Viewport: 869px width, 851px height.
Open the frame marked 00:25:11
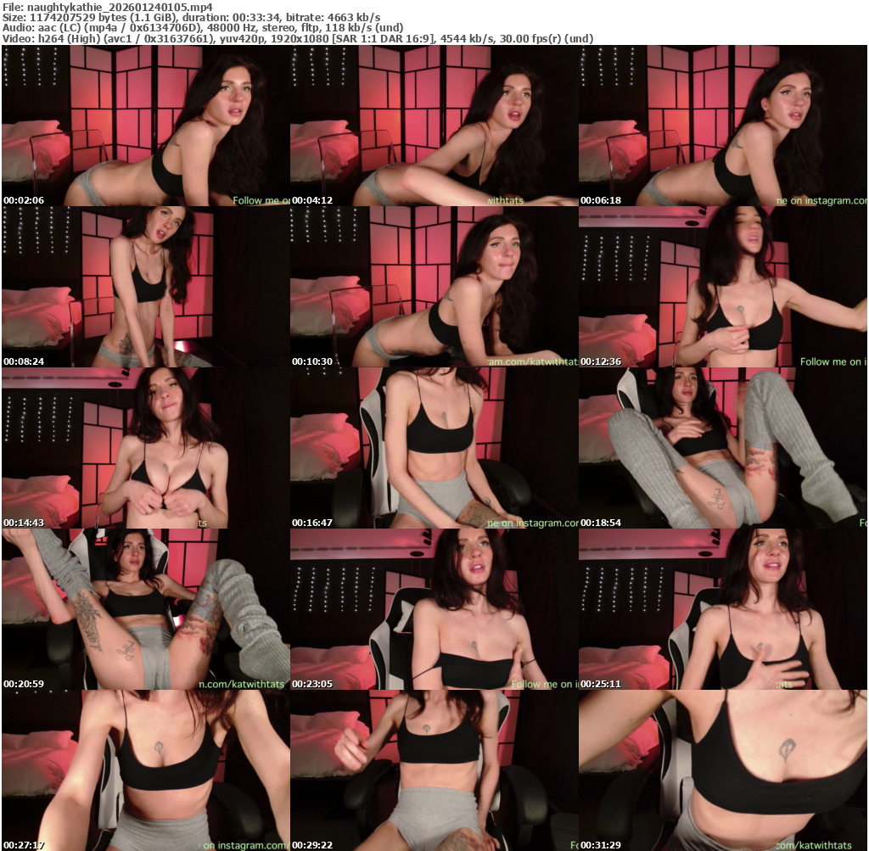[722, 609]
